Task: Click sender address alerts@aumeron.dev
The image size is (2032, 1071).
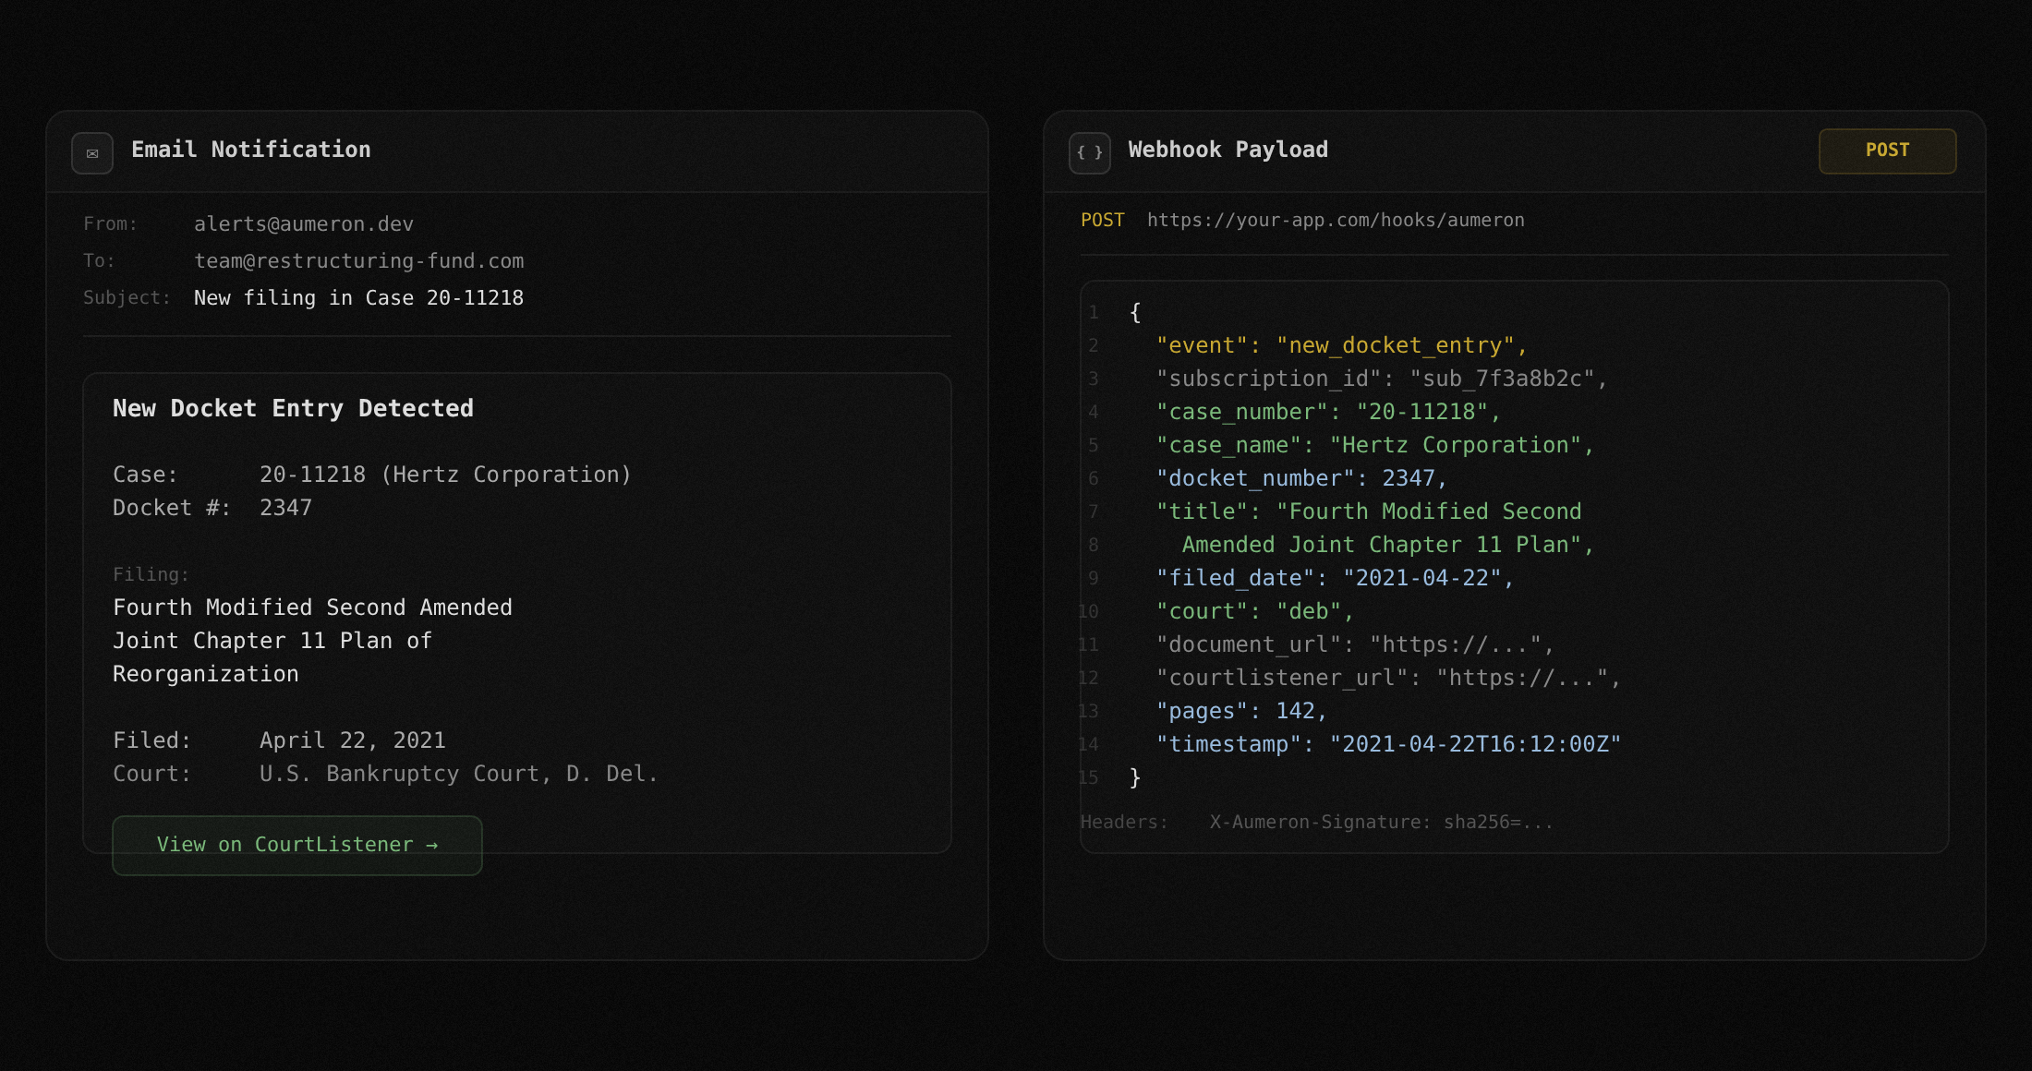Action: point(304,224)
